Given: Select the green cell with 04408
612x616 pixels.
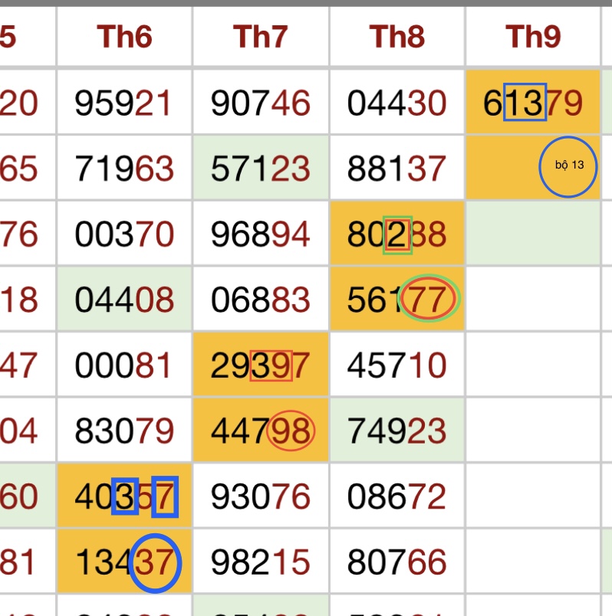Looking at the screenshot, I should 124,299.
